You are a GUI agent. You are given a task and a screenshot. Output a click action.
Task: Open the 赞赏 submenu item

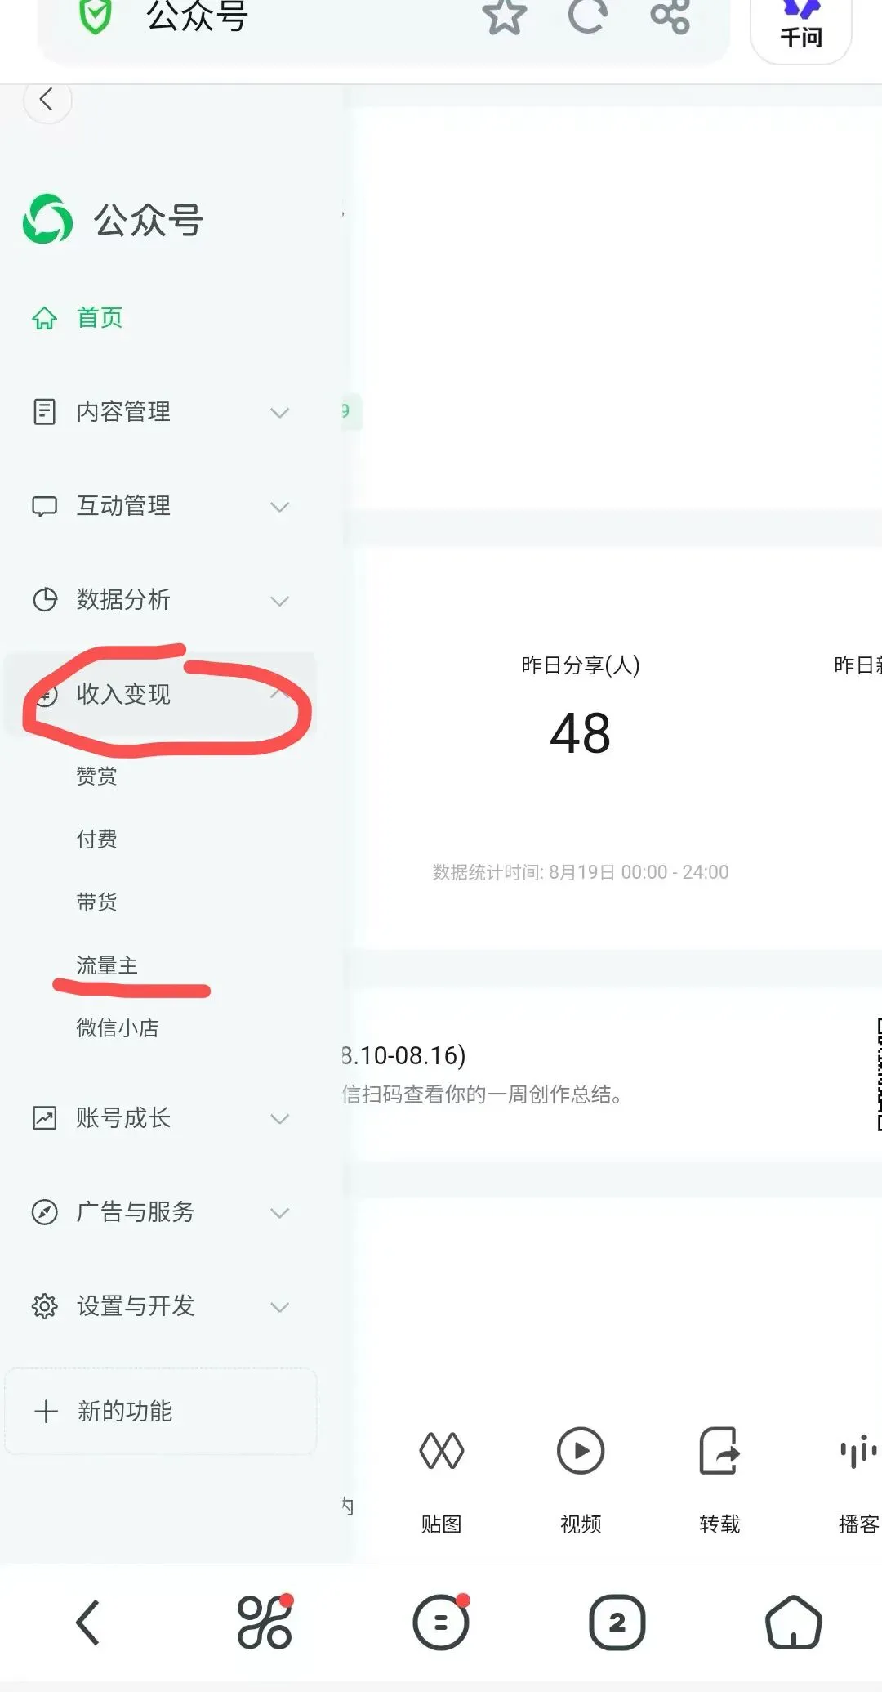pyautogui.click(x=96, y=776)
